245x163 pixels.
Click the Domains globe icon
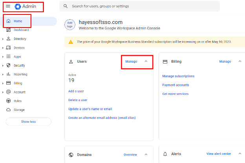click(71, 155)
